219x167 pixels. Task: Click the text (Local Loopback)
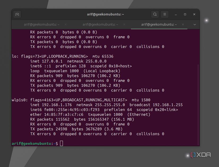click(x=102, y=71)
